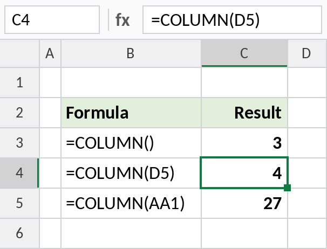
Task: Click the Formula header cell
Action: 131,113
